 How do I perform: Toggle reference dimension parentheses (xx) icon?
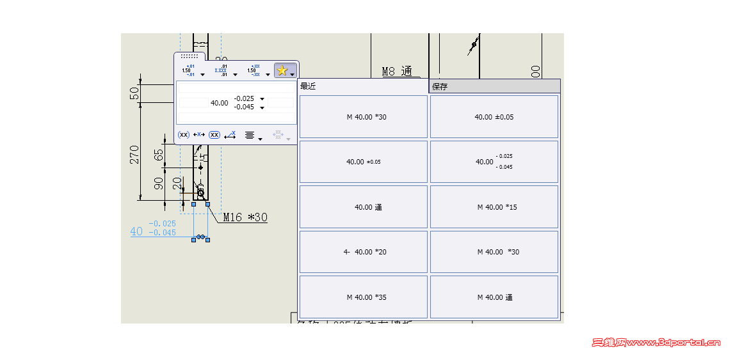point(184,135)
